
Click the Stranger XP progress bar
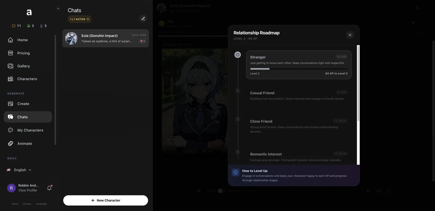299,69
